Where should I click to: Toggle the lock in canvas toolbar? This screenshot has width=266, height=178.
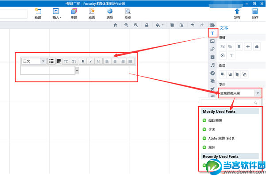pyautogui.click(x=147, y=25)
